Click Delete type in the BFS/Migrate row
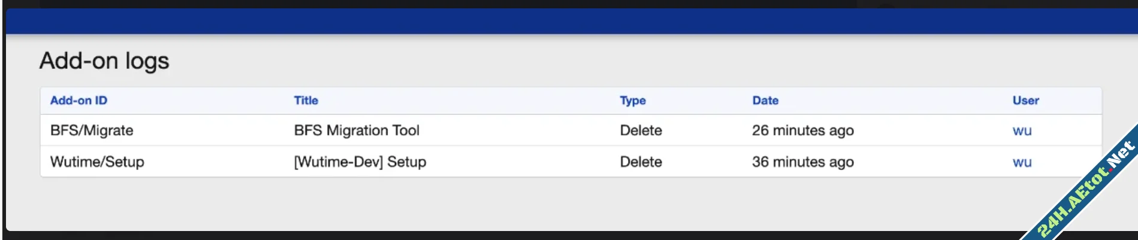 tap(641, 130)
